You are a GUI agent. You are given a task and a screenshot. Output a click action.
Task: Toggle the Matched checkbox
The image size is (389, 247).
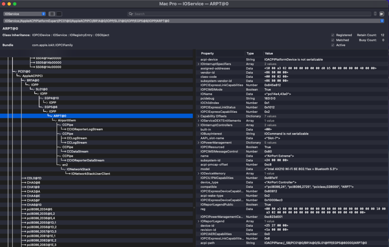point(333,40)
